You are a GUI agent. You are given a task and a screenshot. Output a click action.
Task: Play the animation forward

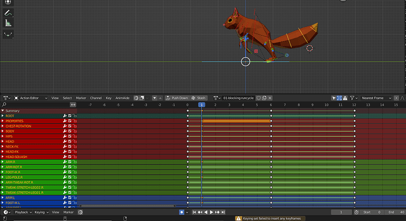pyautogui.click(x=211, y=212)
